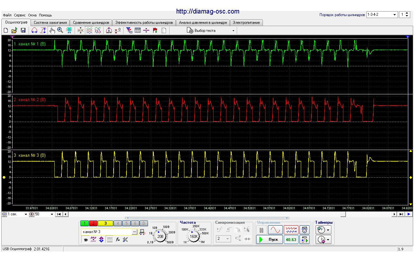Toggle the digital D channel button
Viewport: 417px width, 253px height.
[x=144, y=223]
